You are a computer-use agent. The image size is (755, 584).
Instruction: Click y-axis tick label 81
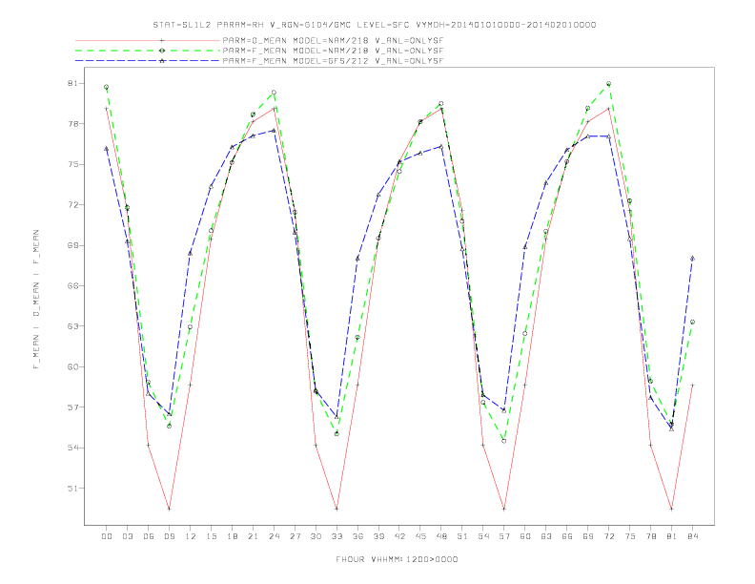pos(71,83)
